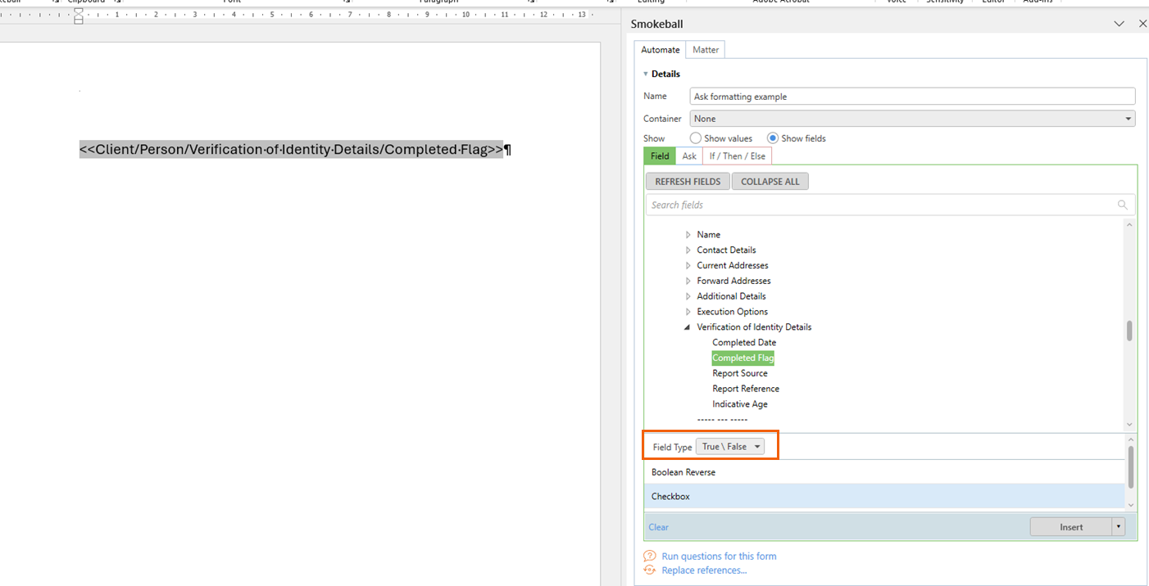Open the If / Then / Else tab
1149x586 pixels.
(738, 156)
